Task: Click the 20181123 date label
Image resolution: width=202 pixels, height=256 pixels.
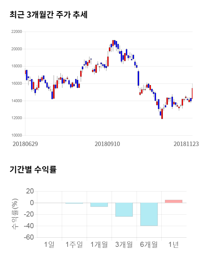Action: [186, 144]
